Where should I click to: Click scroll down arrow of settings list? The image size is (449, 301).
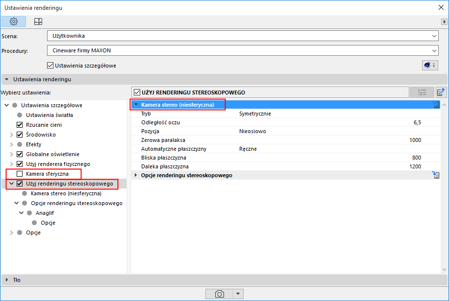tap(444, 269)
